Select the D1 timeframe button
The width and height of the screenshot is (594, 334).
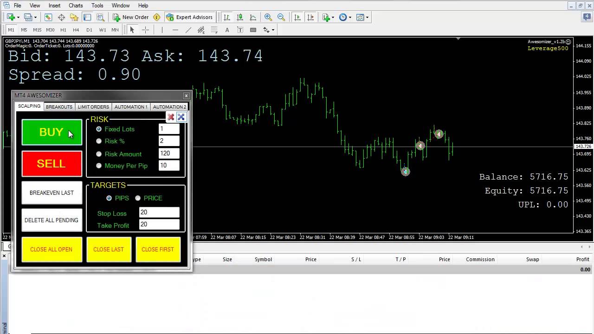pos(89,30)
